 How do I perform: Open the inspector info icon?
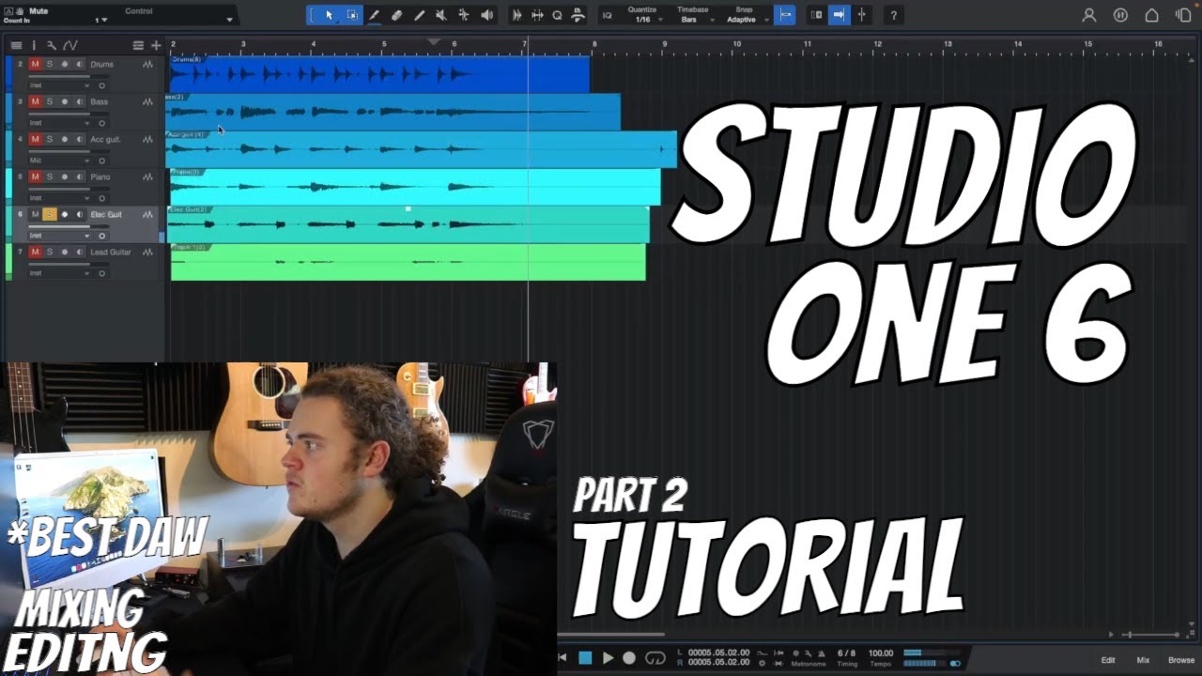34,45
